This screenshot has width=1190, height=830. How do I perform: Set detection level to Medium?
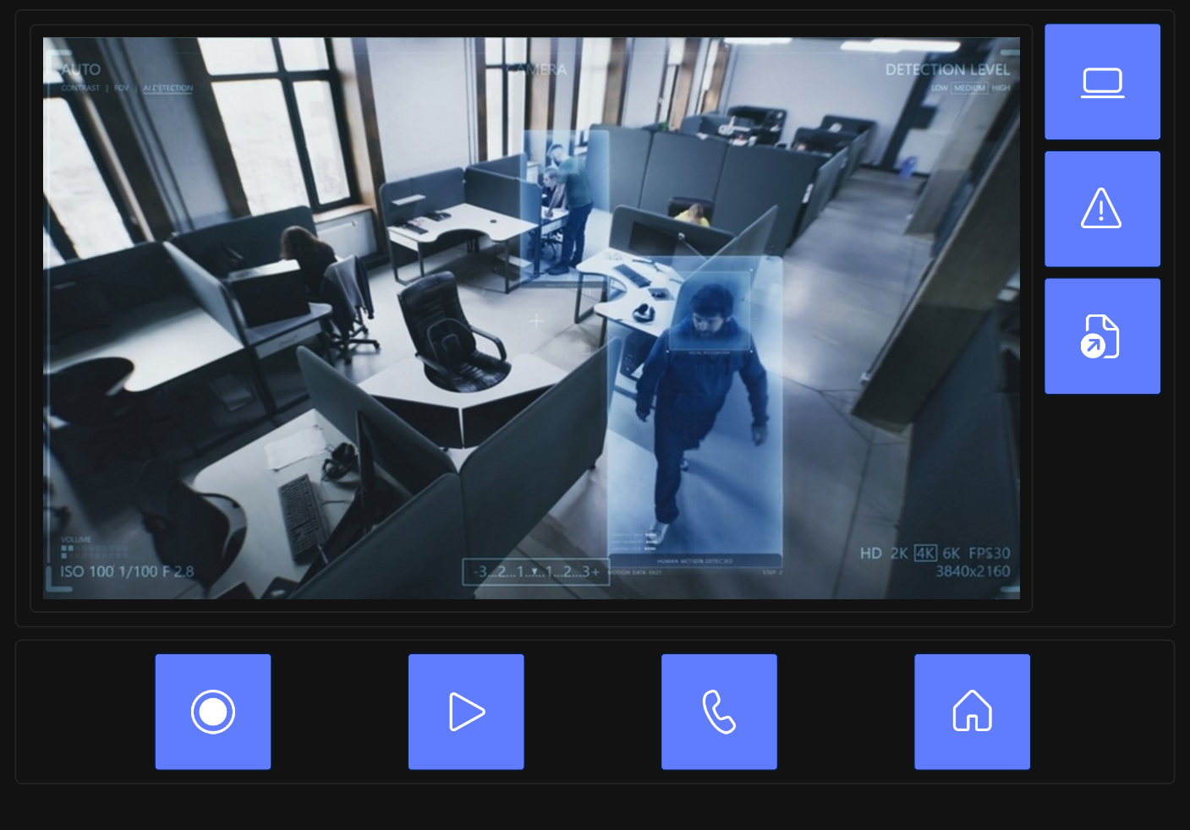point(970,88)
